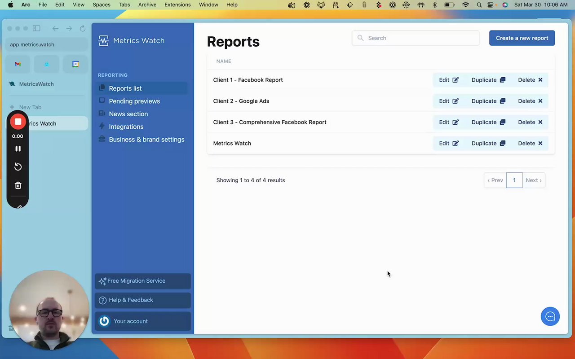The height and width of the screenshot is (359, 575).
Task: Open Spotlight search in menu bar
Action: pos(479,5)
